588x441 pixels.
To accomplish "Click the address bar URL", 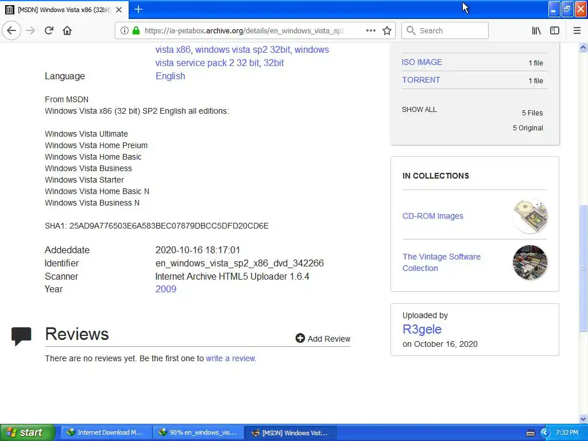I will tap(244, 30).
